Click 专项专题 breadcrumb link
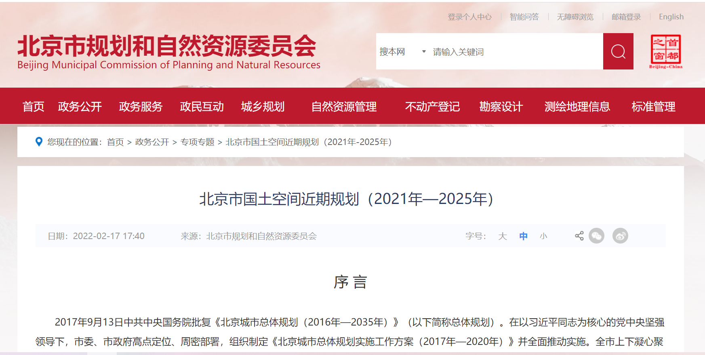Image resolution: width=705 pixels, height=355 pixels. 197,142
